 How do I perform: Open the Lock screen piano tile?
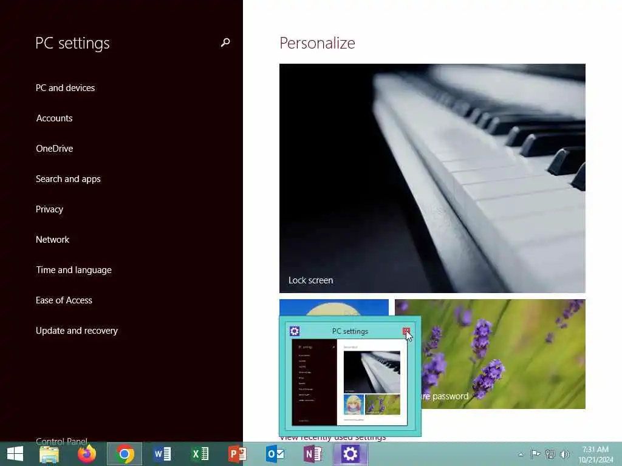(x=432, y=178)
